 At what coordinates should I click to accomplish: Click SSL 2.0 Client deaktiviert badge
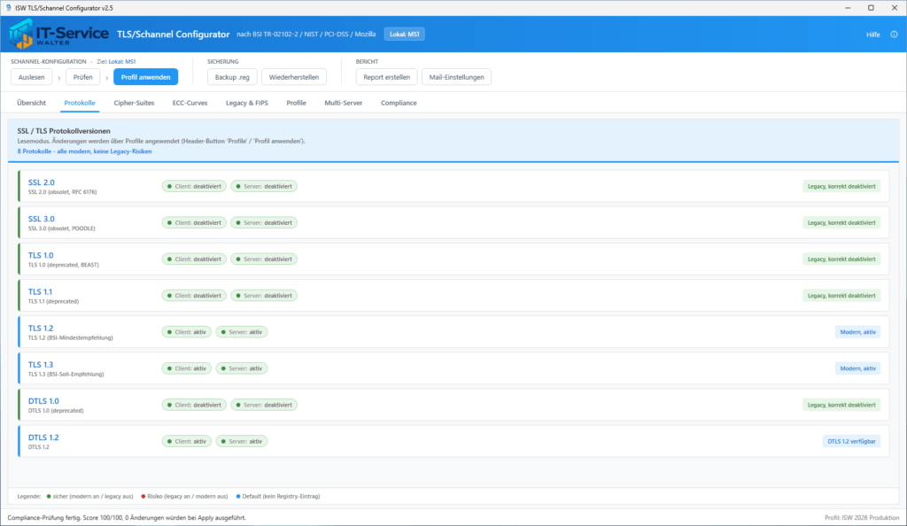coord(194,186)
